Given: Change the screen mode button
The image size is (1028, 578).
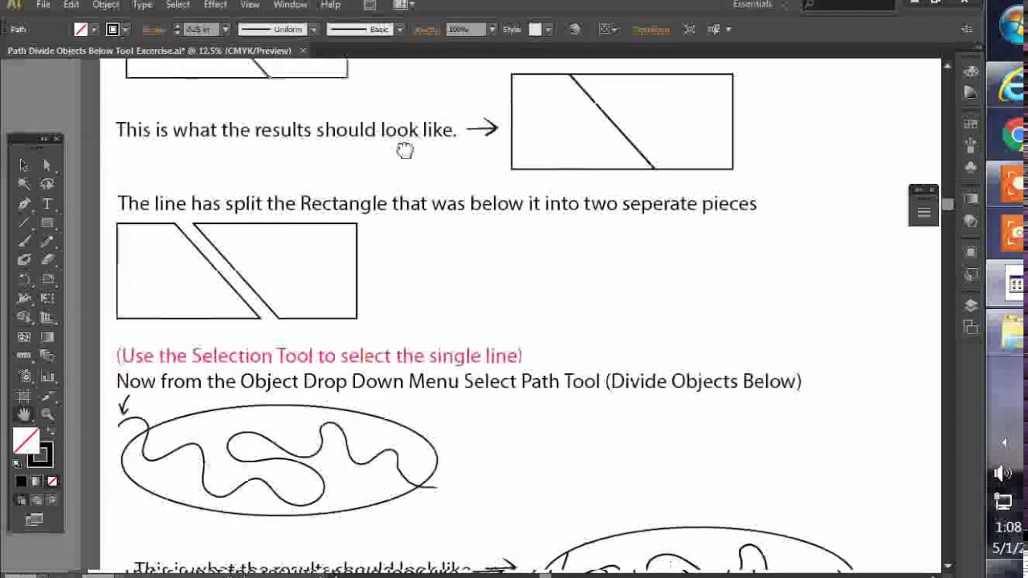Looking at the screenshot, I should click(x=34, y=520).
